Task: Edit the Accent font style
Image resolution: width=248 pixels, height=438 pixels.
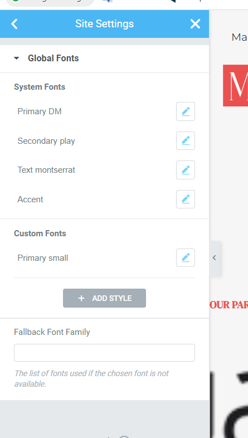Action: coord(186,199)
